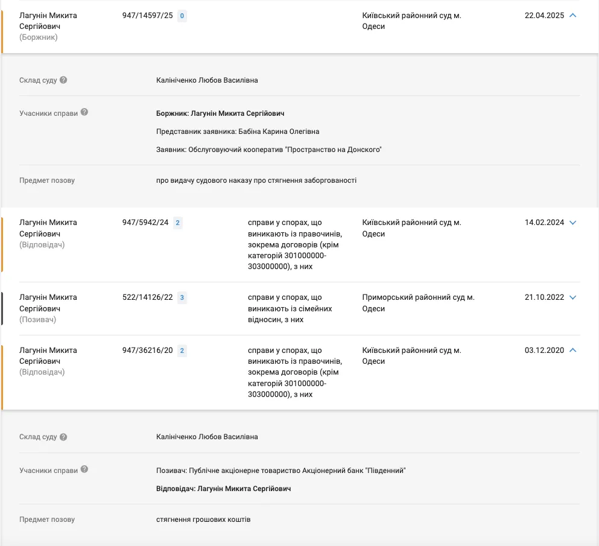Click plaintiff Акціонерний банк "Південний" entry
599x546 pixels.
[x=280, y=471]
